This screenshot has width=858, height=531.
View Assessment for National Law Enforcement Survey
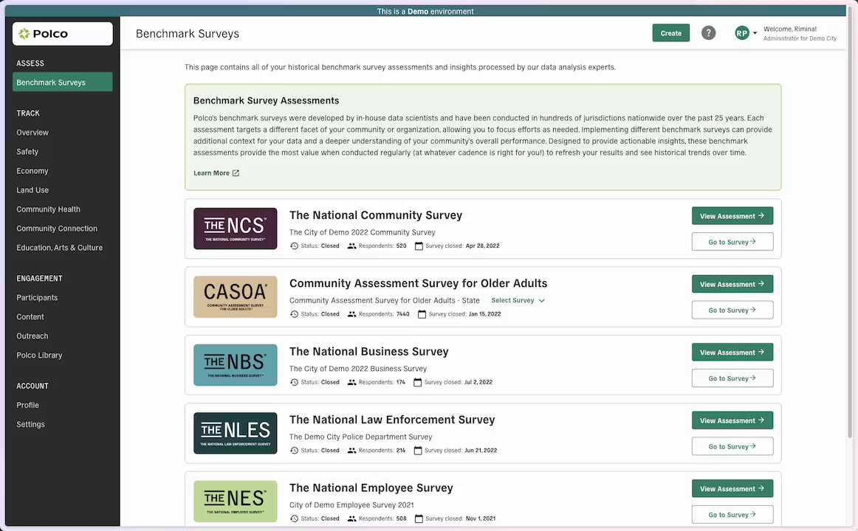(732, 420)
